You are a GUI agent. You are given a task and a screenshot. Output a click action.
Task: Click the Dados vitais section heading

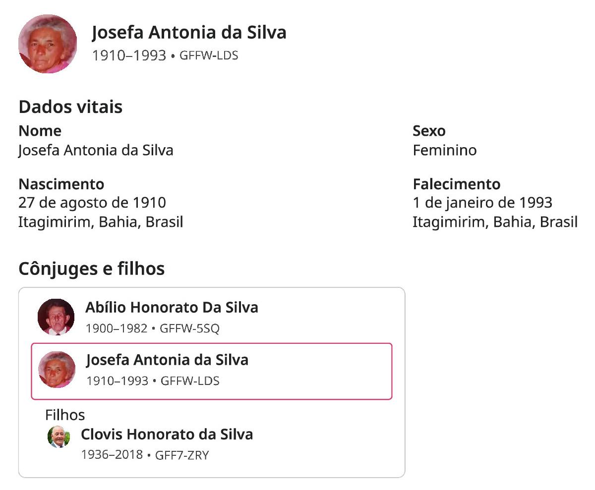click(x=70, y=107)
